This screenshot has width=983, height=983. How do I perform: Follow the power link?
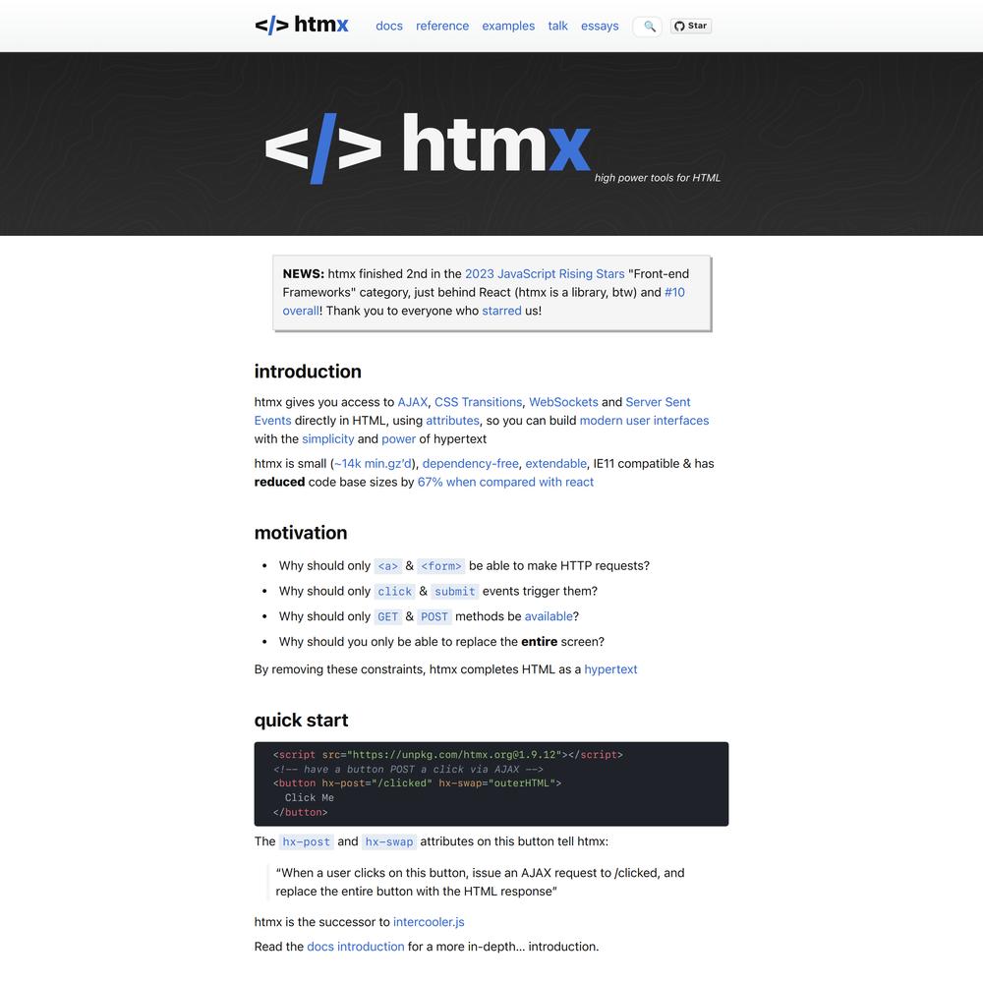coord(399,438)
